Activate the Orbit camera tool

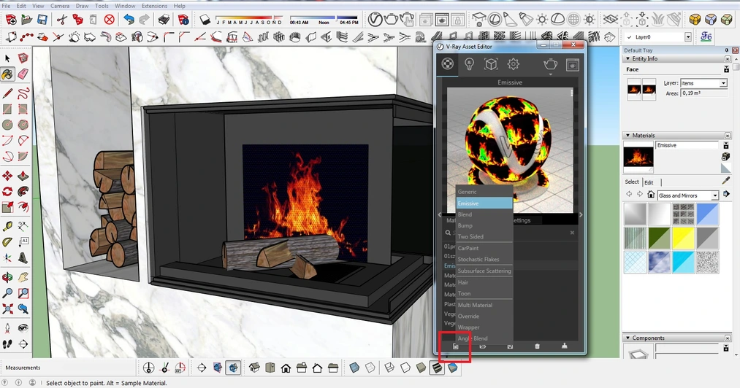[x=7, y=277]
